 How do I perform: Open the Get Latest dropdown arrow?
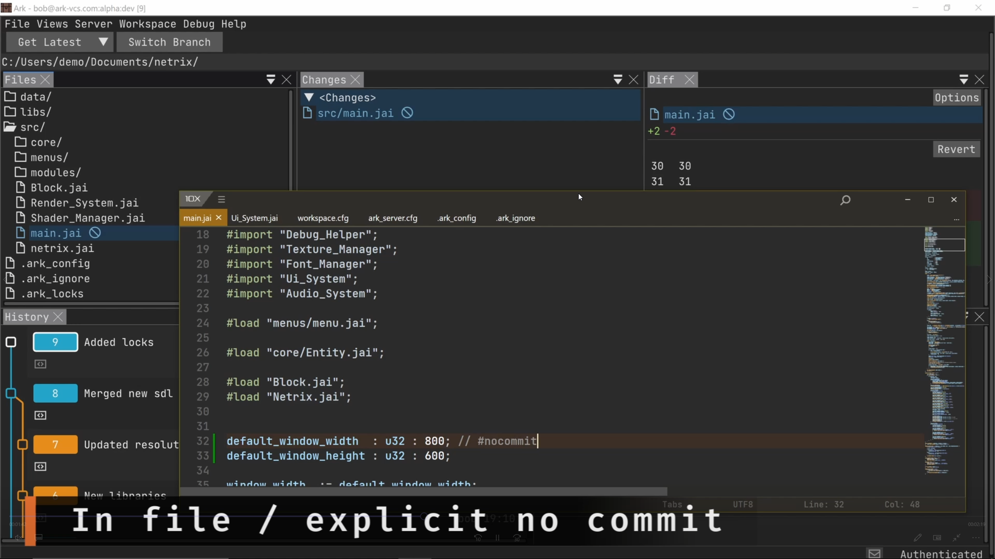[103, 42]
